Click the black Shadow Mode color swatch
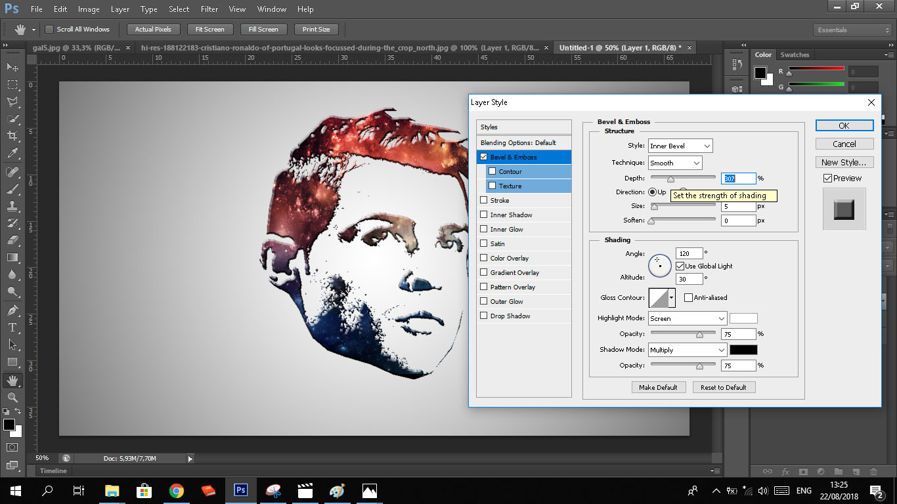Image resolution: width=897 pixels, height=504 pixels. (743, 350)
